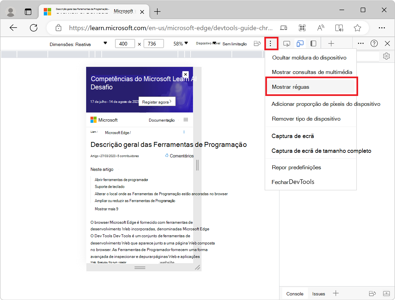Change the DevTools dock side
The width and height of the screenshot is (395, 300).
[x=313, y=43]
